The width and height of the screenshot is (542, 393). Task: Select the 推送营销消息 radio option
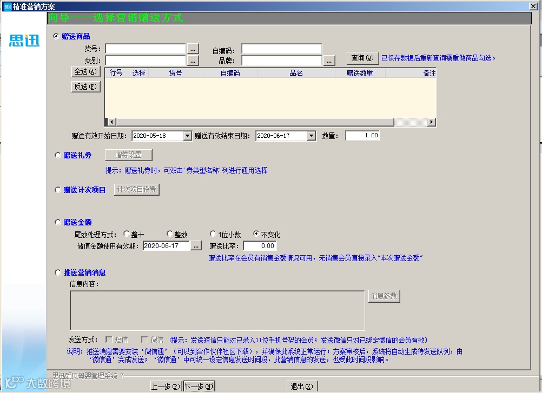[x=58, y=272]
